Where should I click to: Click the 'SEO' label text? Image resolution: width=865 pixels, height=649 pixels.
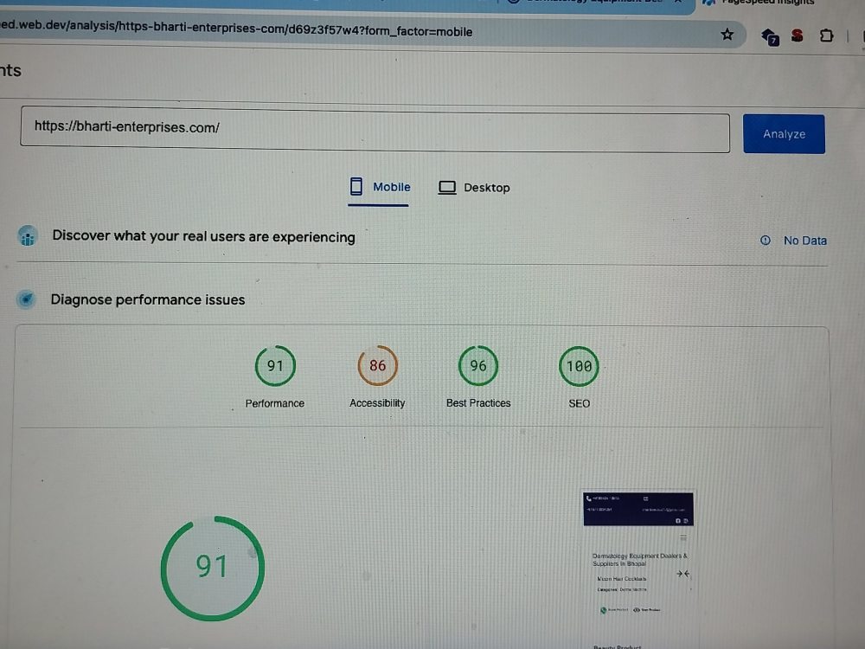click(580, 403)
